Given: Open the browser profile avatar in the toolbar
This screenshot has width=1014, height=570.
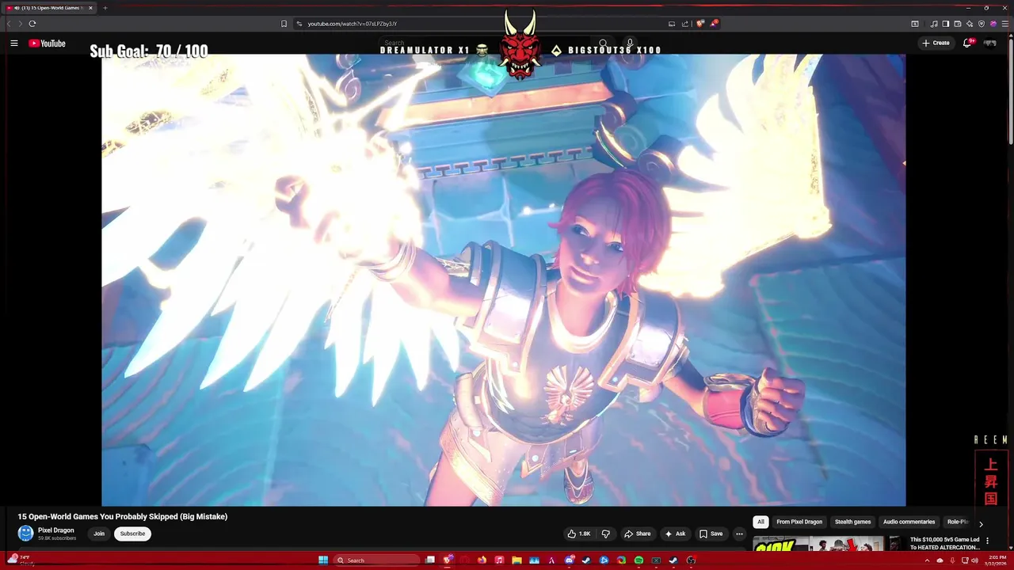Looking at the screenshot, I should 993,24.
